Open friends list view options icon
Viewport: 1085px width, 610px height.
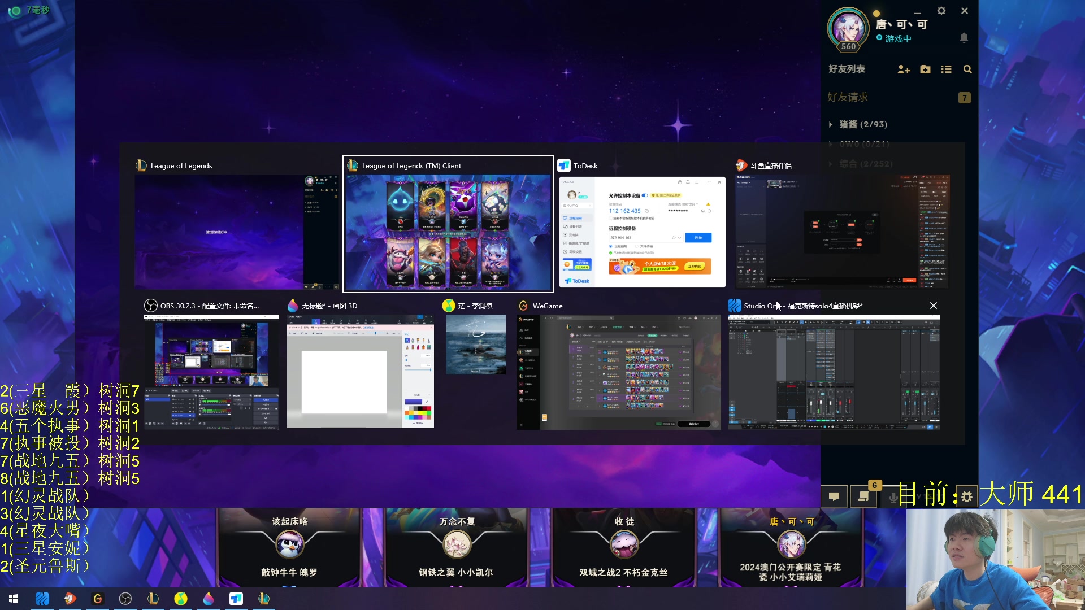coord(946,69)
